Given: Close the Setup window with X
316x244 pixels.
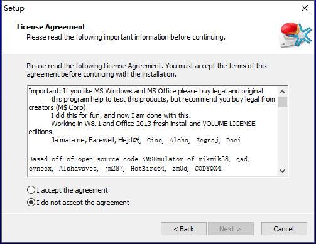Looking at the screenshot, I should tap(305, 8).
